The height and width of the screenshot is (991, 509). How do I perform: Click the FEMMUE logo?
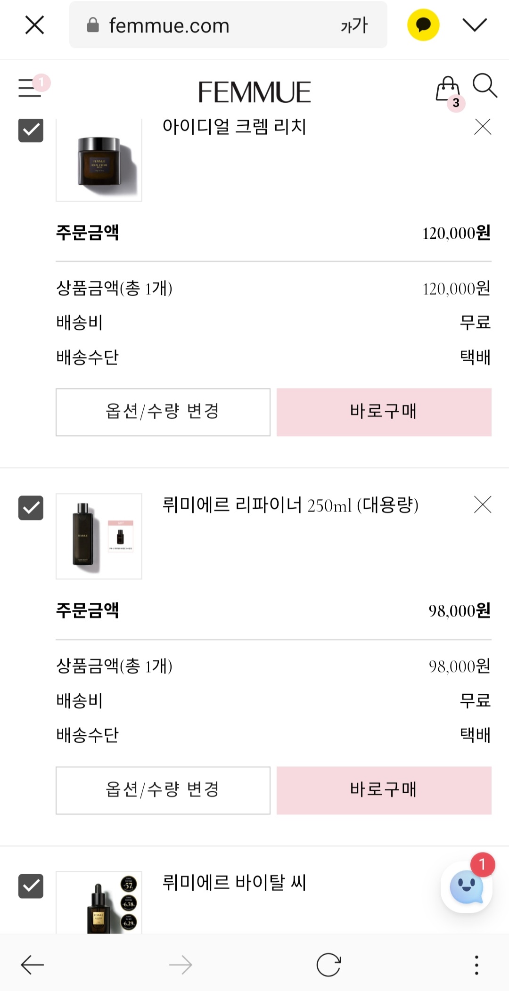click(x=254, y=92)
